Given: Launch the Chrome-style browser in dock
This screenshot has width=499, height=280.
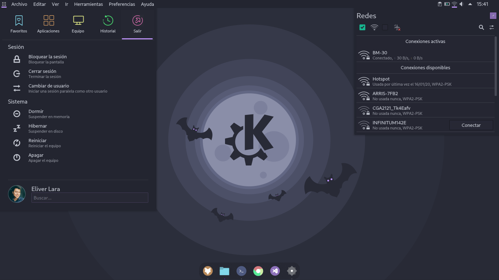Looking at the screenshot, I should click(x=258, y=271).
